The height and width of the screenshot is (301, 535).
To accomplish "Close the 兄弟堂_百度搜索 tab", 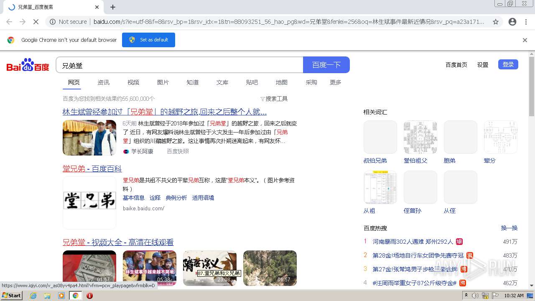I will pyautogui.click(x=97, y=7).
